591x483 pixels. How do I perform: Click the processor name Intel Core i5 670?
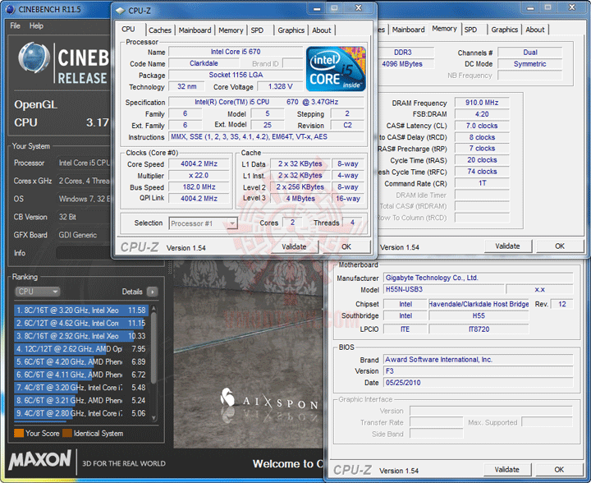click(x=236, y=52)
